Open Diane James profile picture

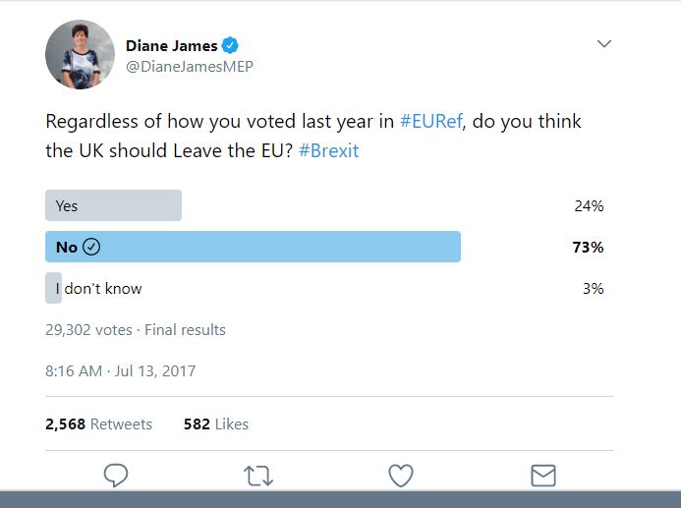coord(80,54)
